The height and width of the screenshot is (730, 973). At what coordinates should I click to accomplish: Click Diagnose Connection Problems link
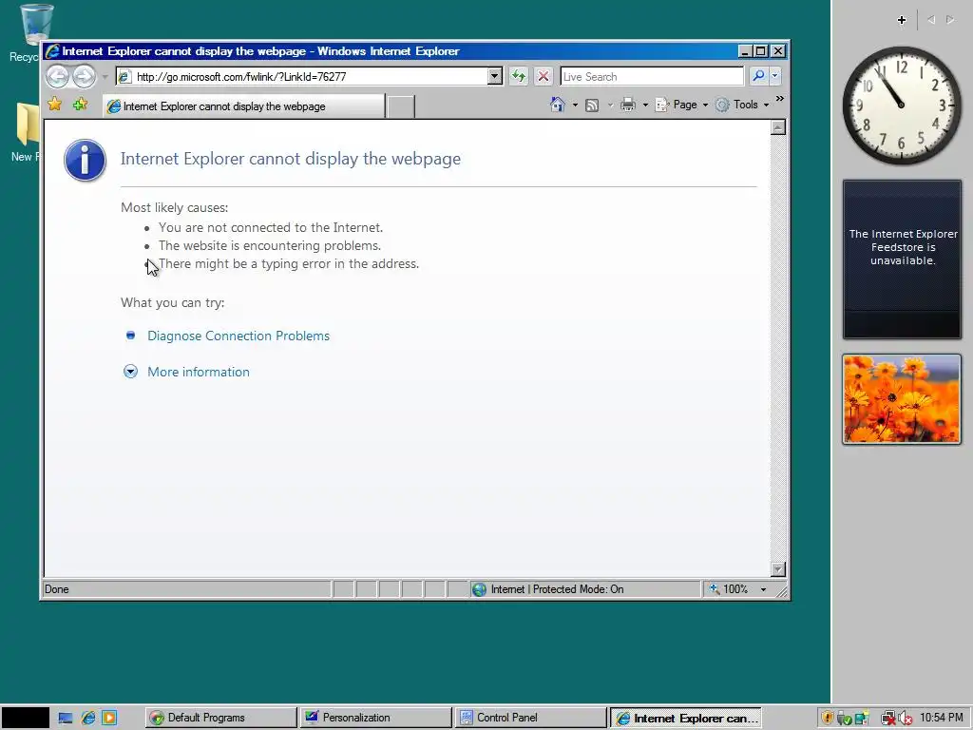tap(238, 336)
